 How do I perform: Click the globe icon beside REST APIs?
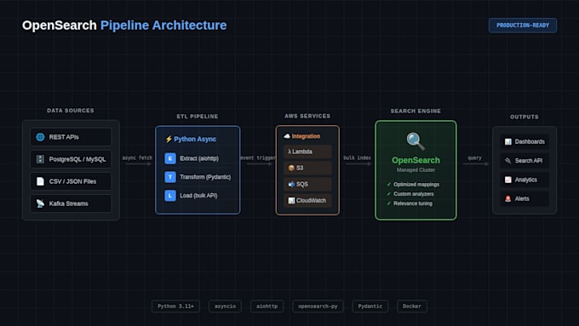point(40,137)
